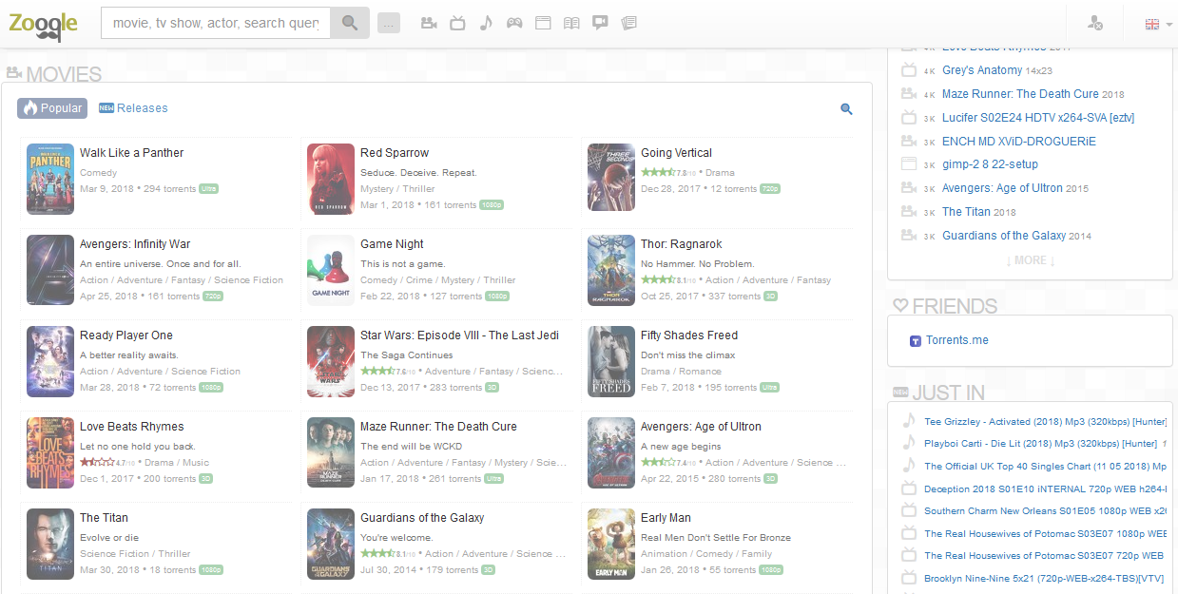Select 1080p badge on Red Sparrow
The image size is (1178, 594).
pos(492,205)
